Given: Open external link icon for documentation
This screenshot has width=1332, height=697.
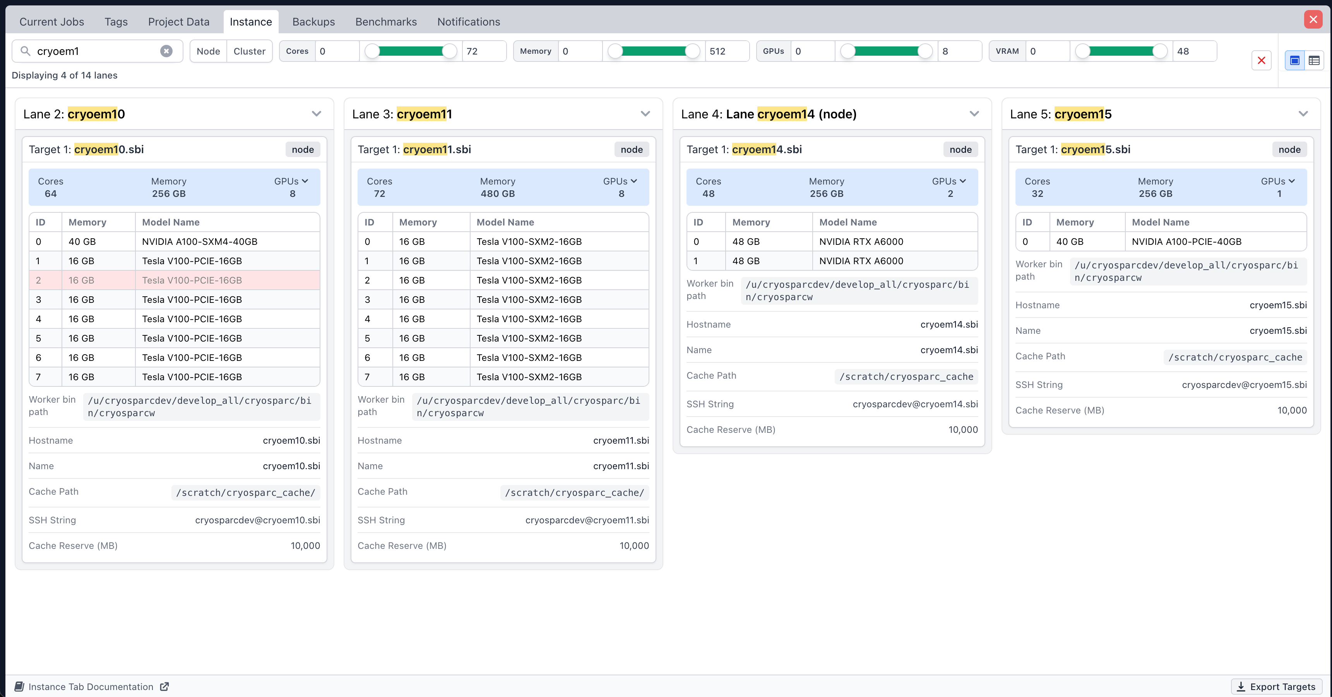Looking at the screenshot, I should (x=164, y=687).
